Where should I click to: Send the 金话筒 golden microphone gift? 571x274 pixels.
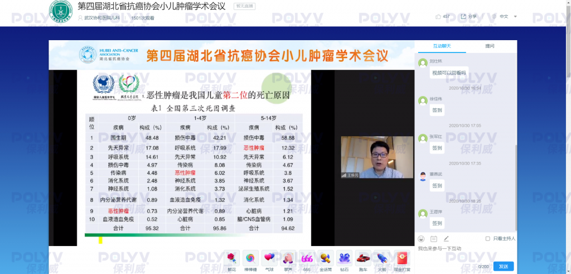tap(326, 258)
